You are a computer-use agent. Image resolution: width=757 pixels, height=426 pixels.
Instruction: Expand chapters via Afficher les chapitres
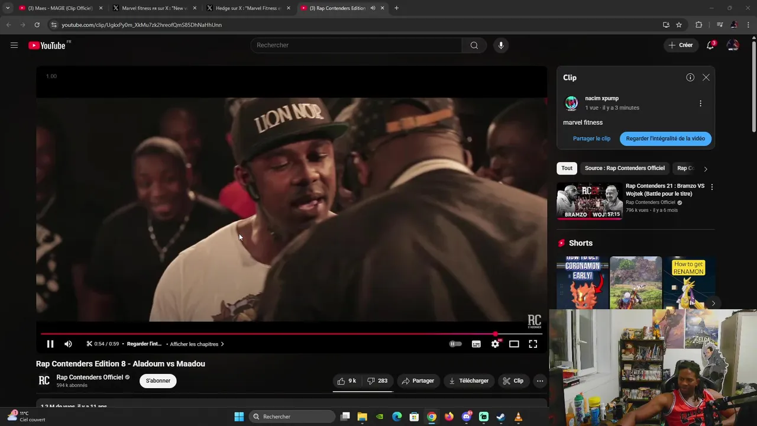[197, 344]
